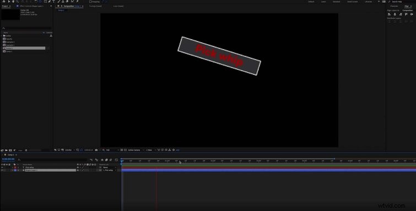The width and height of the screenshot is (416, 211).
Task: Click the Comp 2 thumbnail preview
Action: pos(10,14)
